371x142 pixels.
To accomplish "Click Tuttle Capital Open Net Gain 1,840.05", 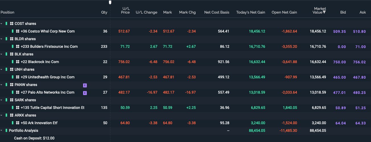I will (x=290, y=108).
